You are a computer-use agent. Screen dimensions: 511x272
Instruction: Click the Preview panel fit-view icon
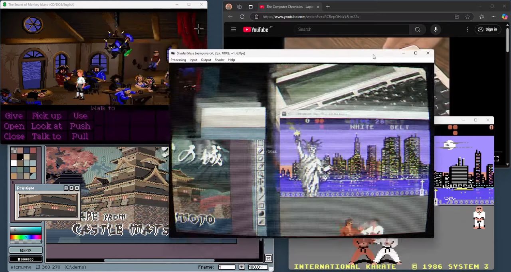(66, 188)
